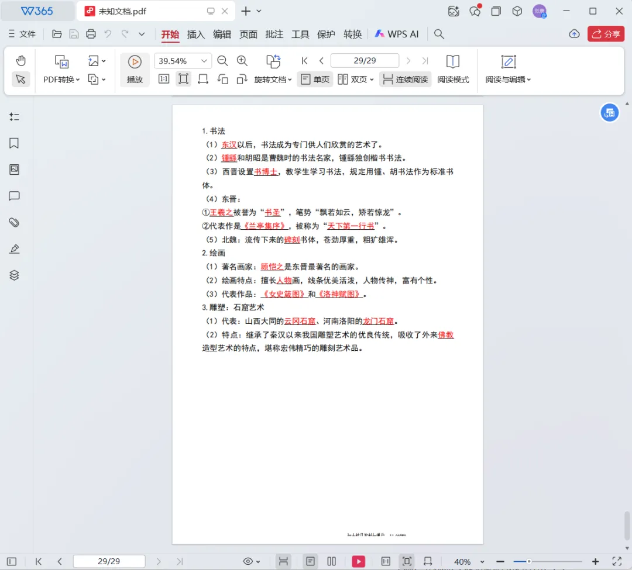632x570 pixels.
Task: Click the Zoom In magnifier icon
Action: coord(242,60)
